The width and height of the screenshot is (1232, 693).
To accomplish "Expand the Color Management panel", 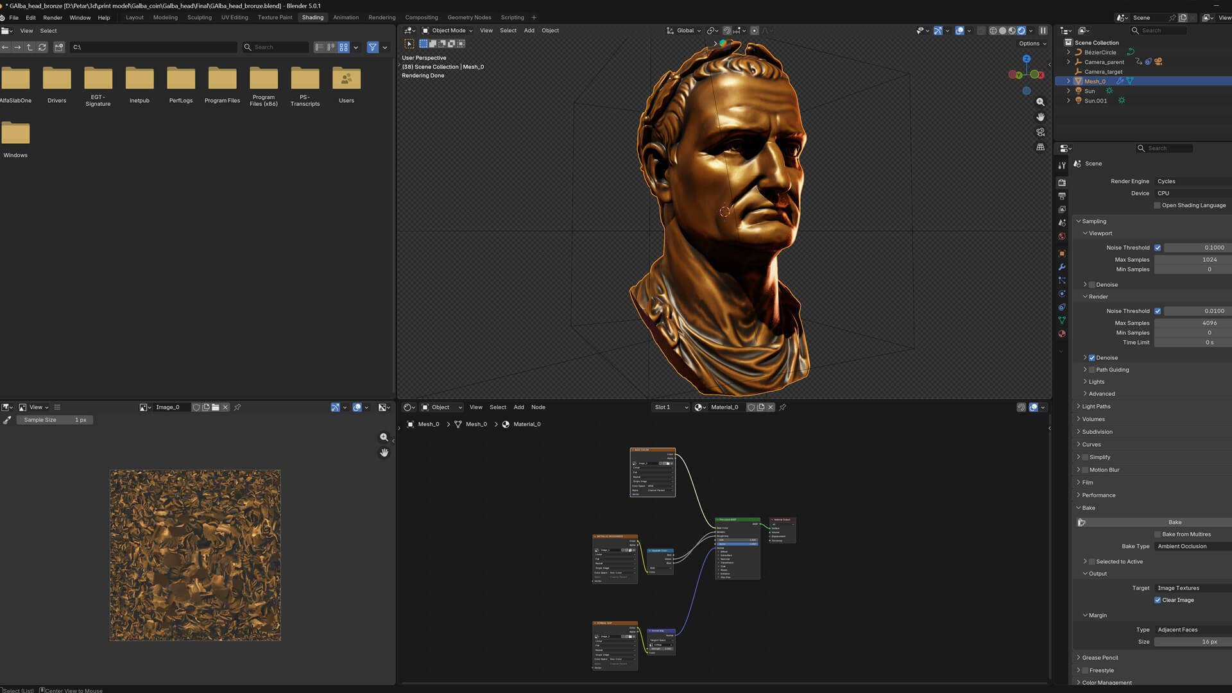I will [x=1106, y=682].
